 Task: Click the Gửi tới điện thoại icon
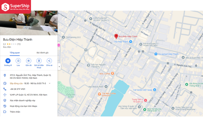pos(39,61)
